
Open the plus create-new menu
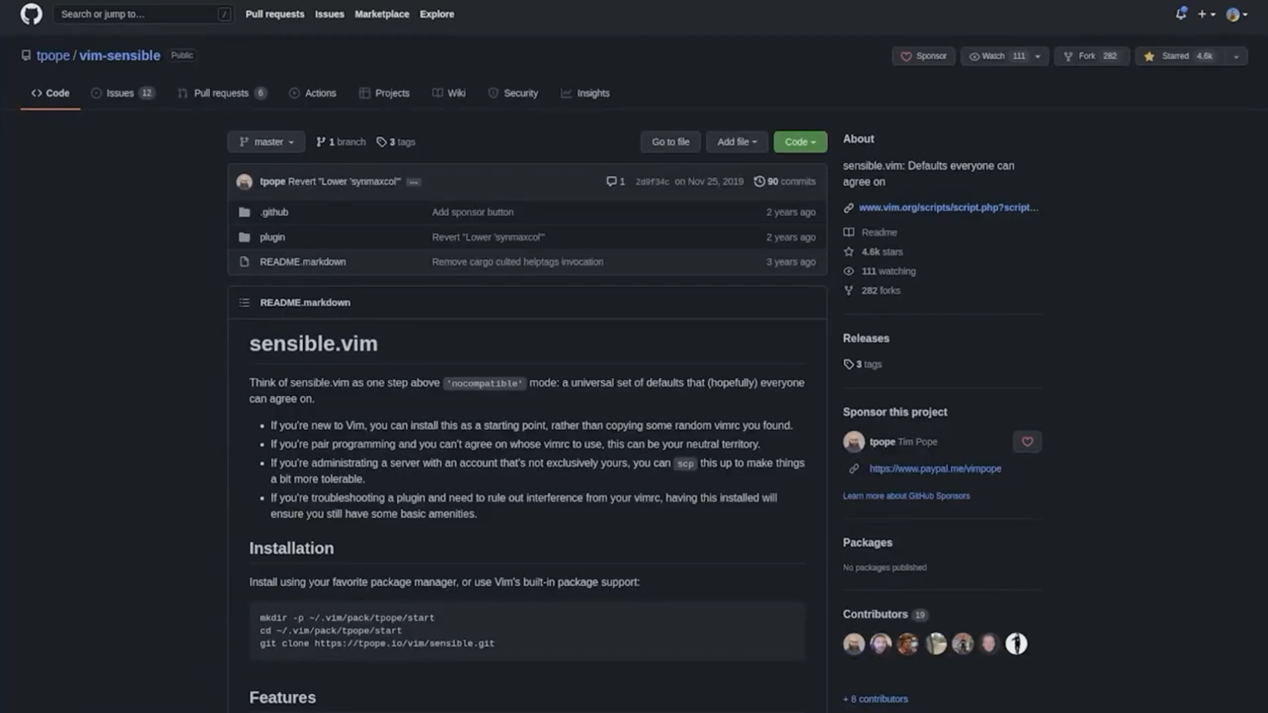(x=1206, y=14)
